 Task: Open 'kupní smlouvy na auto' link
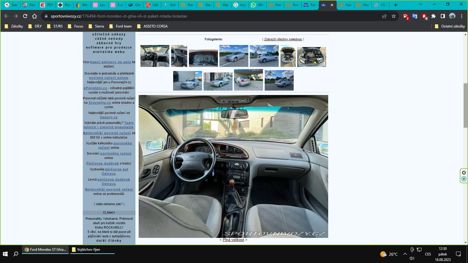(111, 62)
